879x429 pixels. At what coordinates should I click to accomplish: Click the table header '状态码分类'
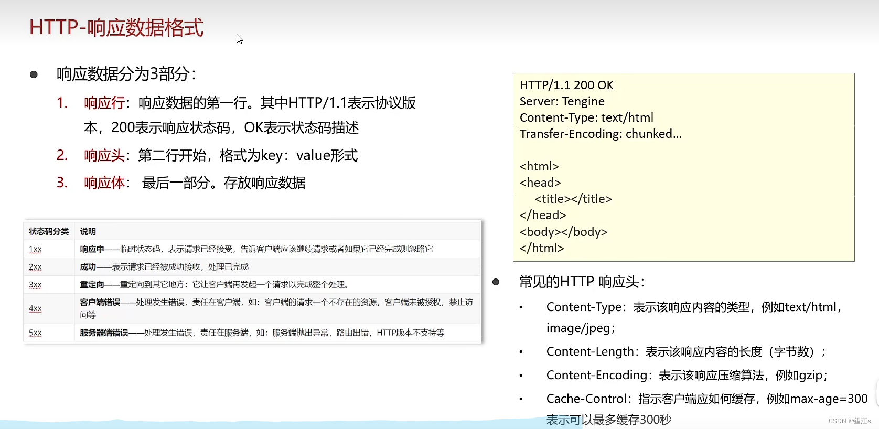click(x=49, y=231)
